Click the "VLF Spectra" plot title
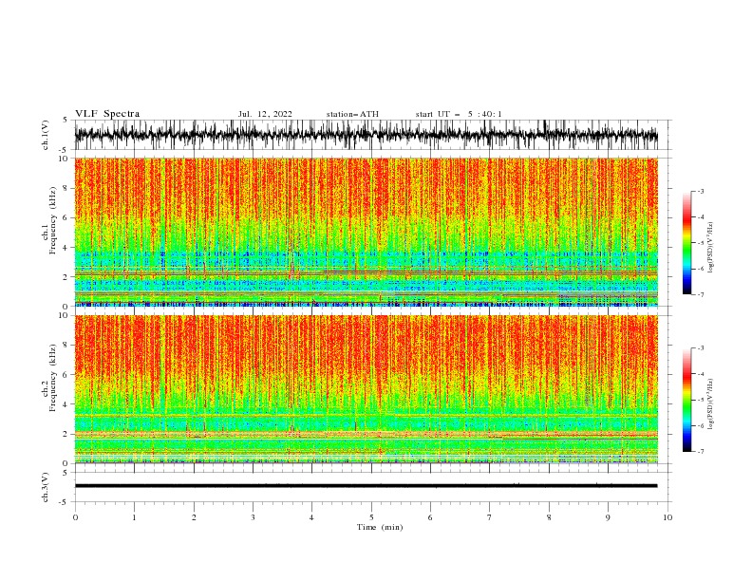The image size is (752, 581). (107, 114)
